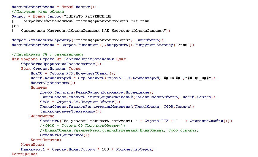Click the text 'ВЫБРАТЬ РАЗРЕШЕННЫЕ' in the query
258x157 pixels.
point(89,16)
